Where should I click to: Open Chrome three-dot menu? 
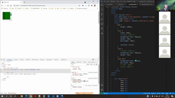click(98, 5)
